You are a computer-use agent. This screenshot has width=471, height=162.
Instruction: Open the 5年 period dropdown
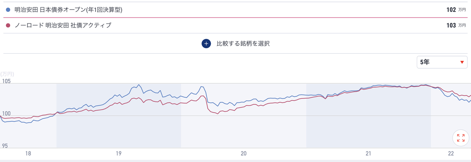pos(442,62)
